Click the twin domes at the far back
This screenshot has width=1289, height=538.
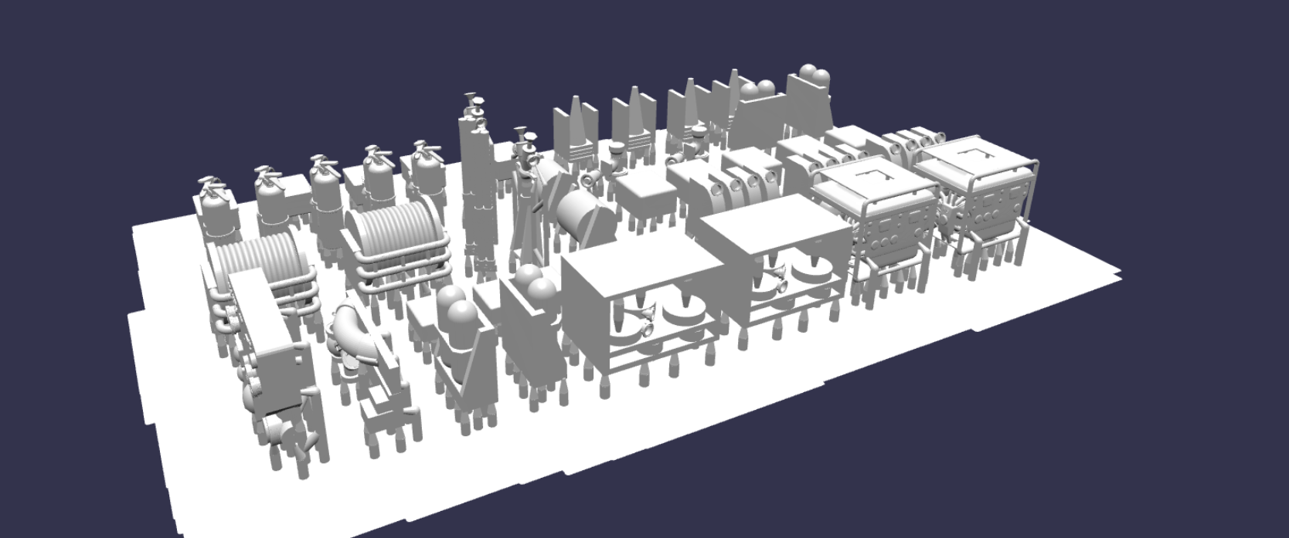coord(813,77)
